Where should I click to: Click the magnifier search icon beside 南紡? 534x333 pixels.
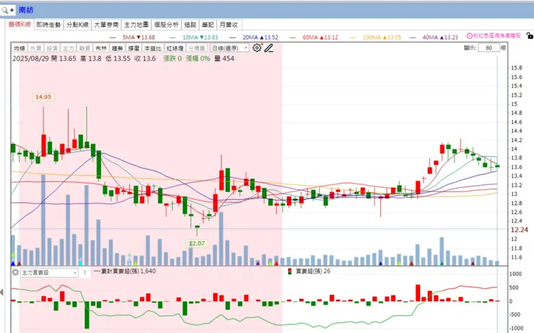(5, 10)
